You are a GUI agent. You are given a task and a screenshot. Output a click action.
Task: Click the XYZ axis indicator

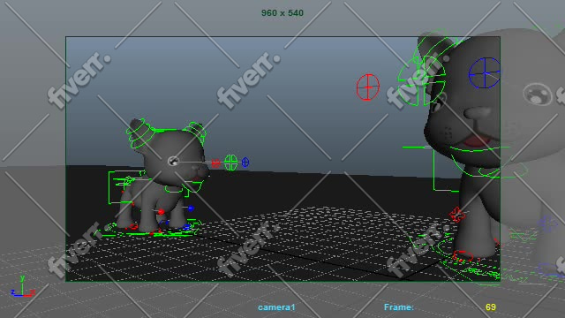tap(23, 286)
